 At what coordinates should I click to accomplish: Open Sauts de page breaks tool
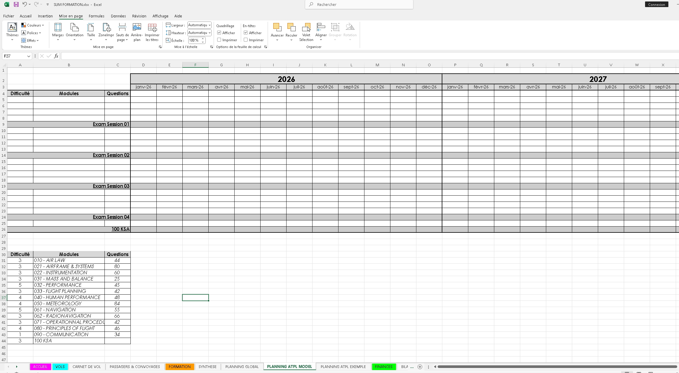pyautogui.click(x=122, y=32)
